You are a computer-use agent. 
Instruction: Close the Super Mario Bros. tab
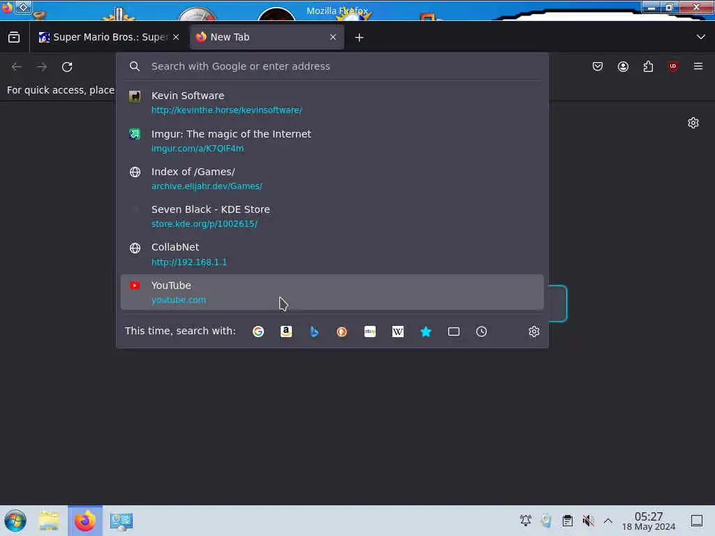coord(176,38)
